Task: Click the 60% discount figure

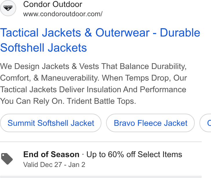Action: 116,154
